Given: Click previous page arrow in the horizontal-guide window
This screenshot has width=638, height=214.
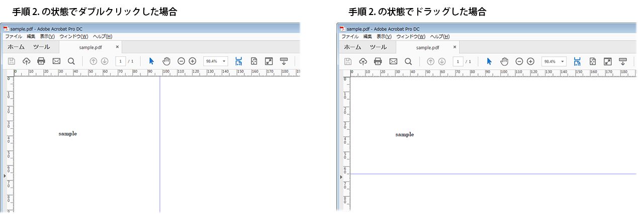Looking at the screenshot, I should (x=430, y=61).
